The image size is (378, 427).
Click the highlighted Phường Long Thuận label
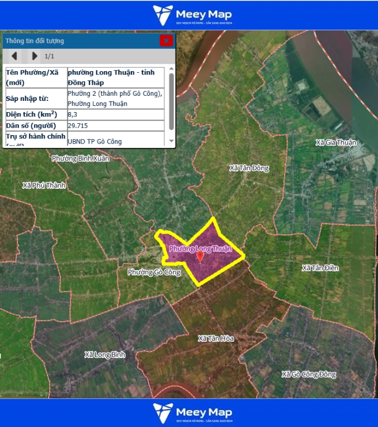pyautogui.click(x=200, y=248)
